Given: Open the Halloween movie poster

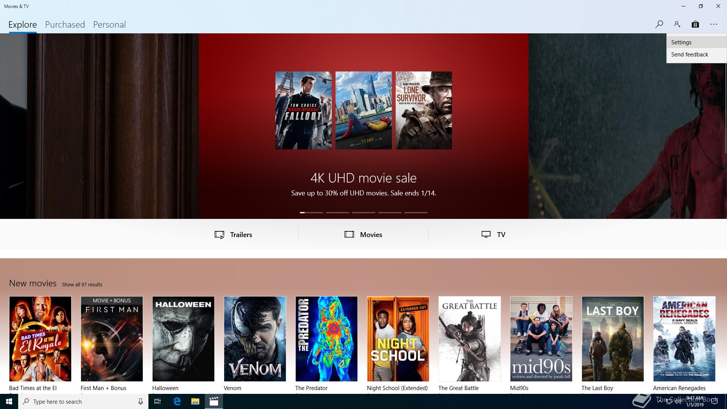Looking at the screenshot, I should pos(183,339).
